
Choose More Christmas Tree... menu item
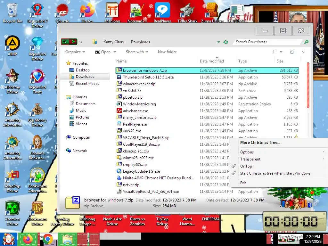[x=260, y=143]
